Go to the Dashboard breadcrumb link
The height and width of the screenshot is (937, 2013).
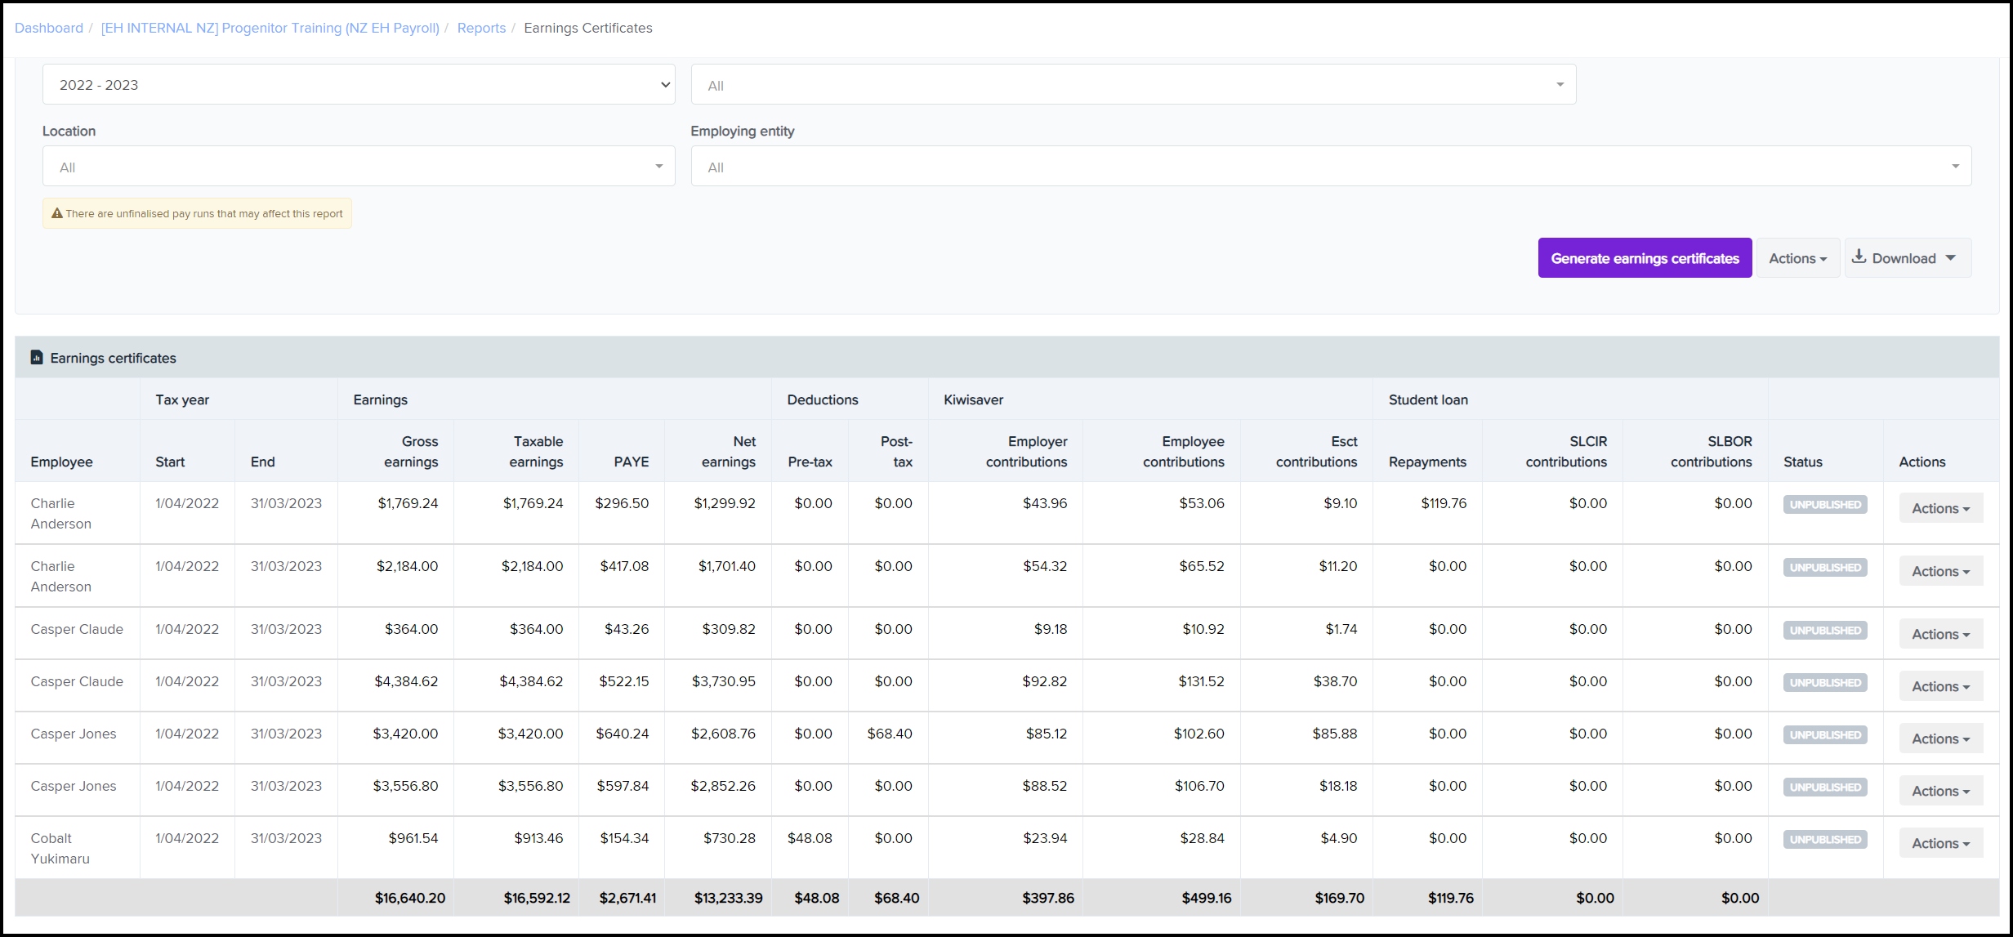point(49,28)
